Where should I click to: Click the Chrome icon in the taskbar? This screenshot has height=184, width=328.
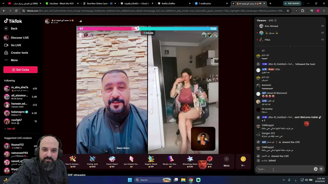tap(191, 180)
